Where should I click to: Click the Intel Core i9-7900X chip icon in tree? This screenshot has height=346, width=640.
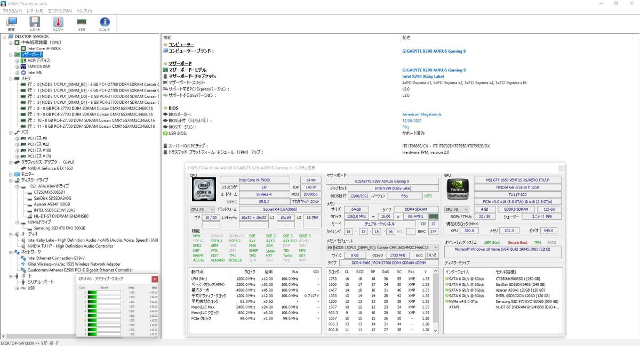click(x=23, y=48)
